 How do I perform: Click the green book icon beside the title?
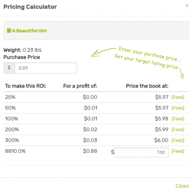pos(9,31)
